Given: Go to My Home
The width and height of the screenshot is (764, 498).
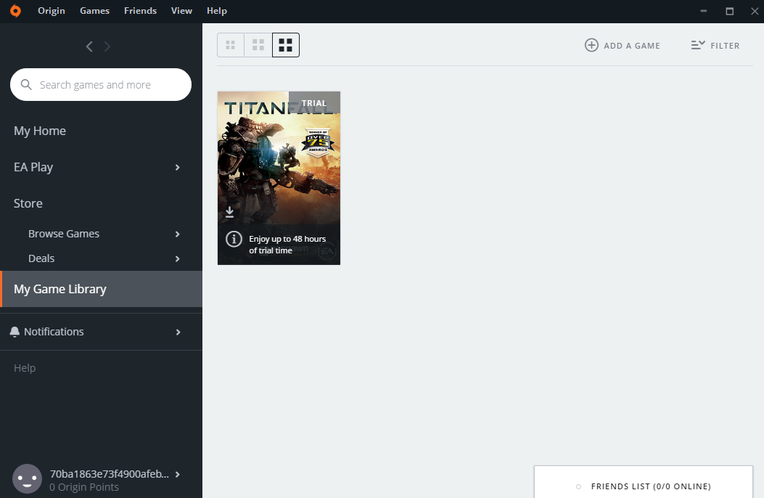Looking at the screenshot, I should pos(40,131).
